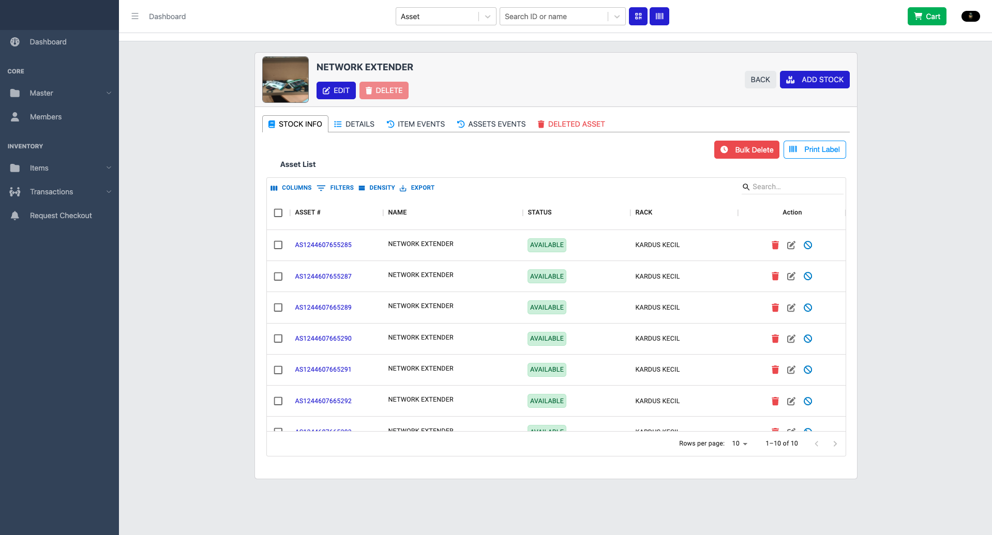Image resolution: width=992 pixels, height=535 pixels.
Task: Click the QR code scan icon button
Action: [x=638, y=17]
